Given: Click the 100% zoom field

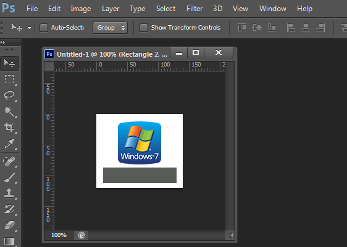Looking at the screenshot, I should (x=59, y=235).
